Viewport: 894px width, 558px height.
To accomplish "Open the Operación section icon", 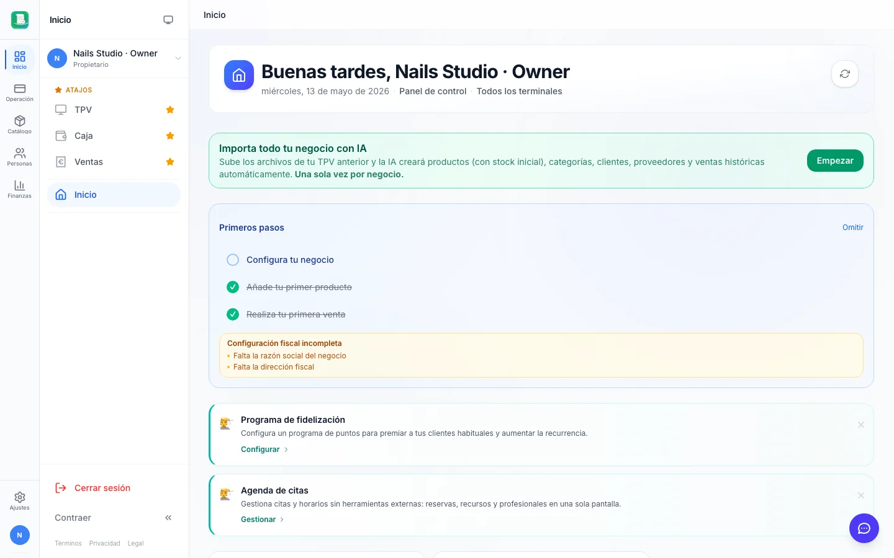I will click(19, 92).
